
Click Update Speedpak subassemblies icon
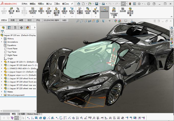(x=114, y=12)
